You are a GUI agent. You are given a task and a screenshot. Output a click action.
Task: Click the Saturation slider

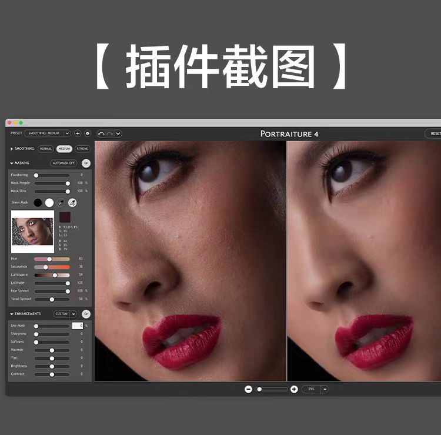(52, 267)
